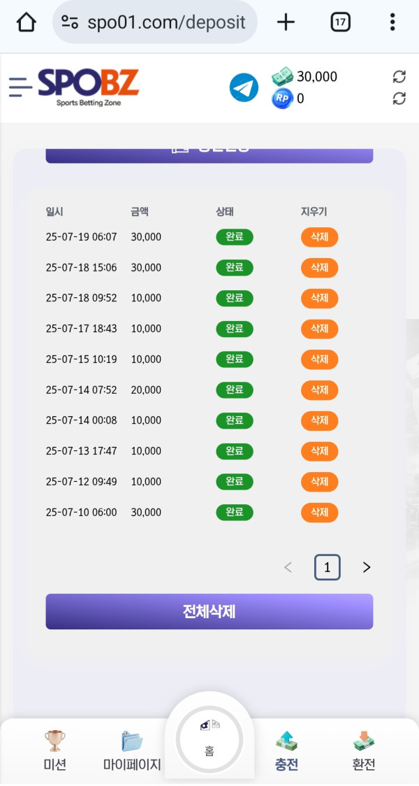Go to next page of records
Image resolution: width=419 pixels, height=786 pixels.
(367, 567)
